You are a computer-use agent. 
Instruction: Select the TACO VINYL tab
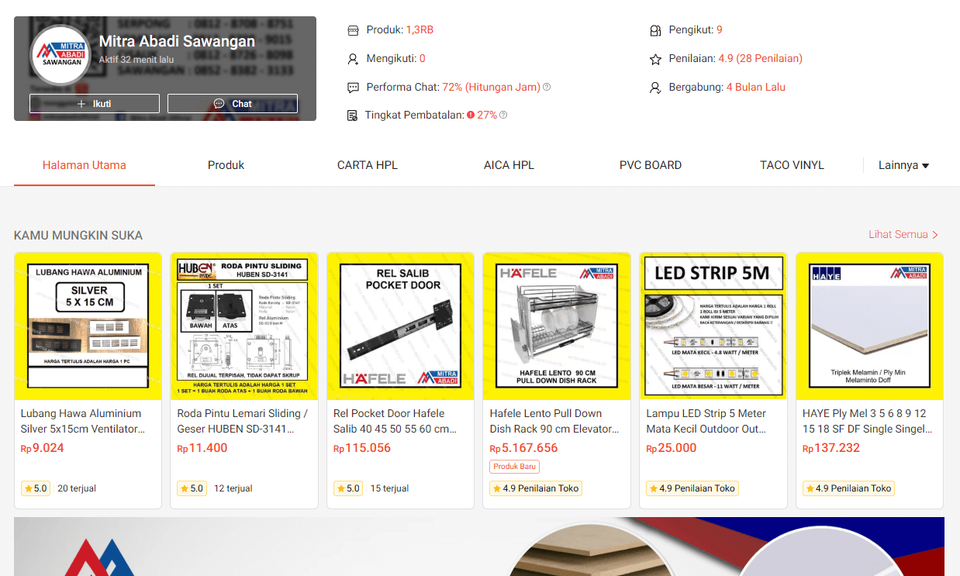click(x=792, y=165)
